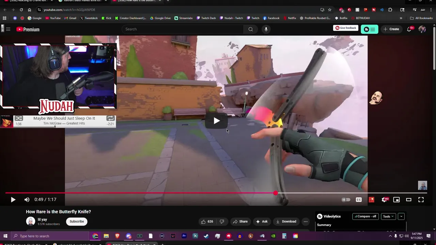
Task: Show hidden system tray icons
Action: pyautogui.click(x=390, y=236)
